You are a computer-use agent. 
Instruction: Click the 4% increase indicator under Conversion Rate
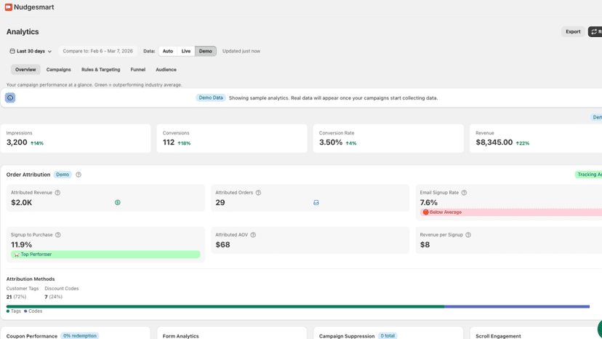pyautogui.click(x=351, y=143)
